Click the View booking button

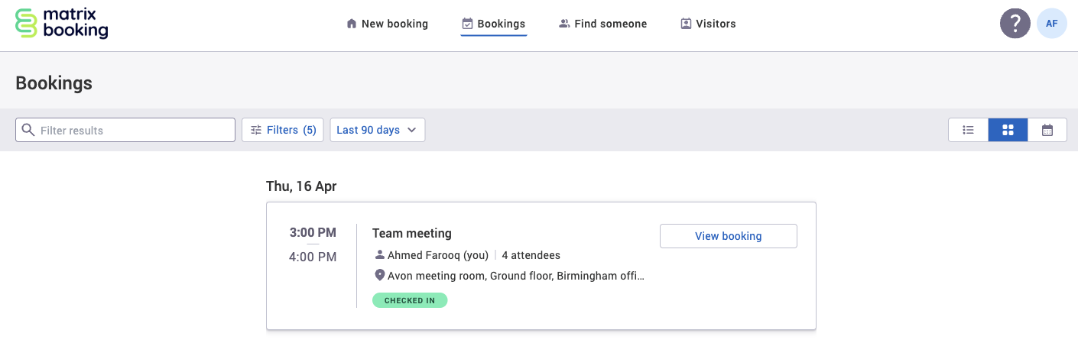[x=729, y=236]
